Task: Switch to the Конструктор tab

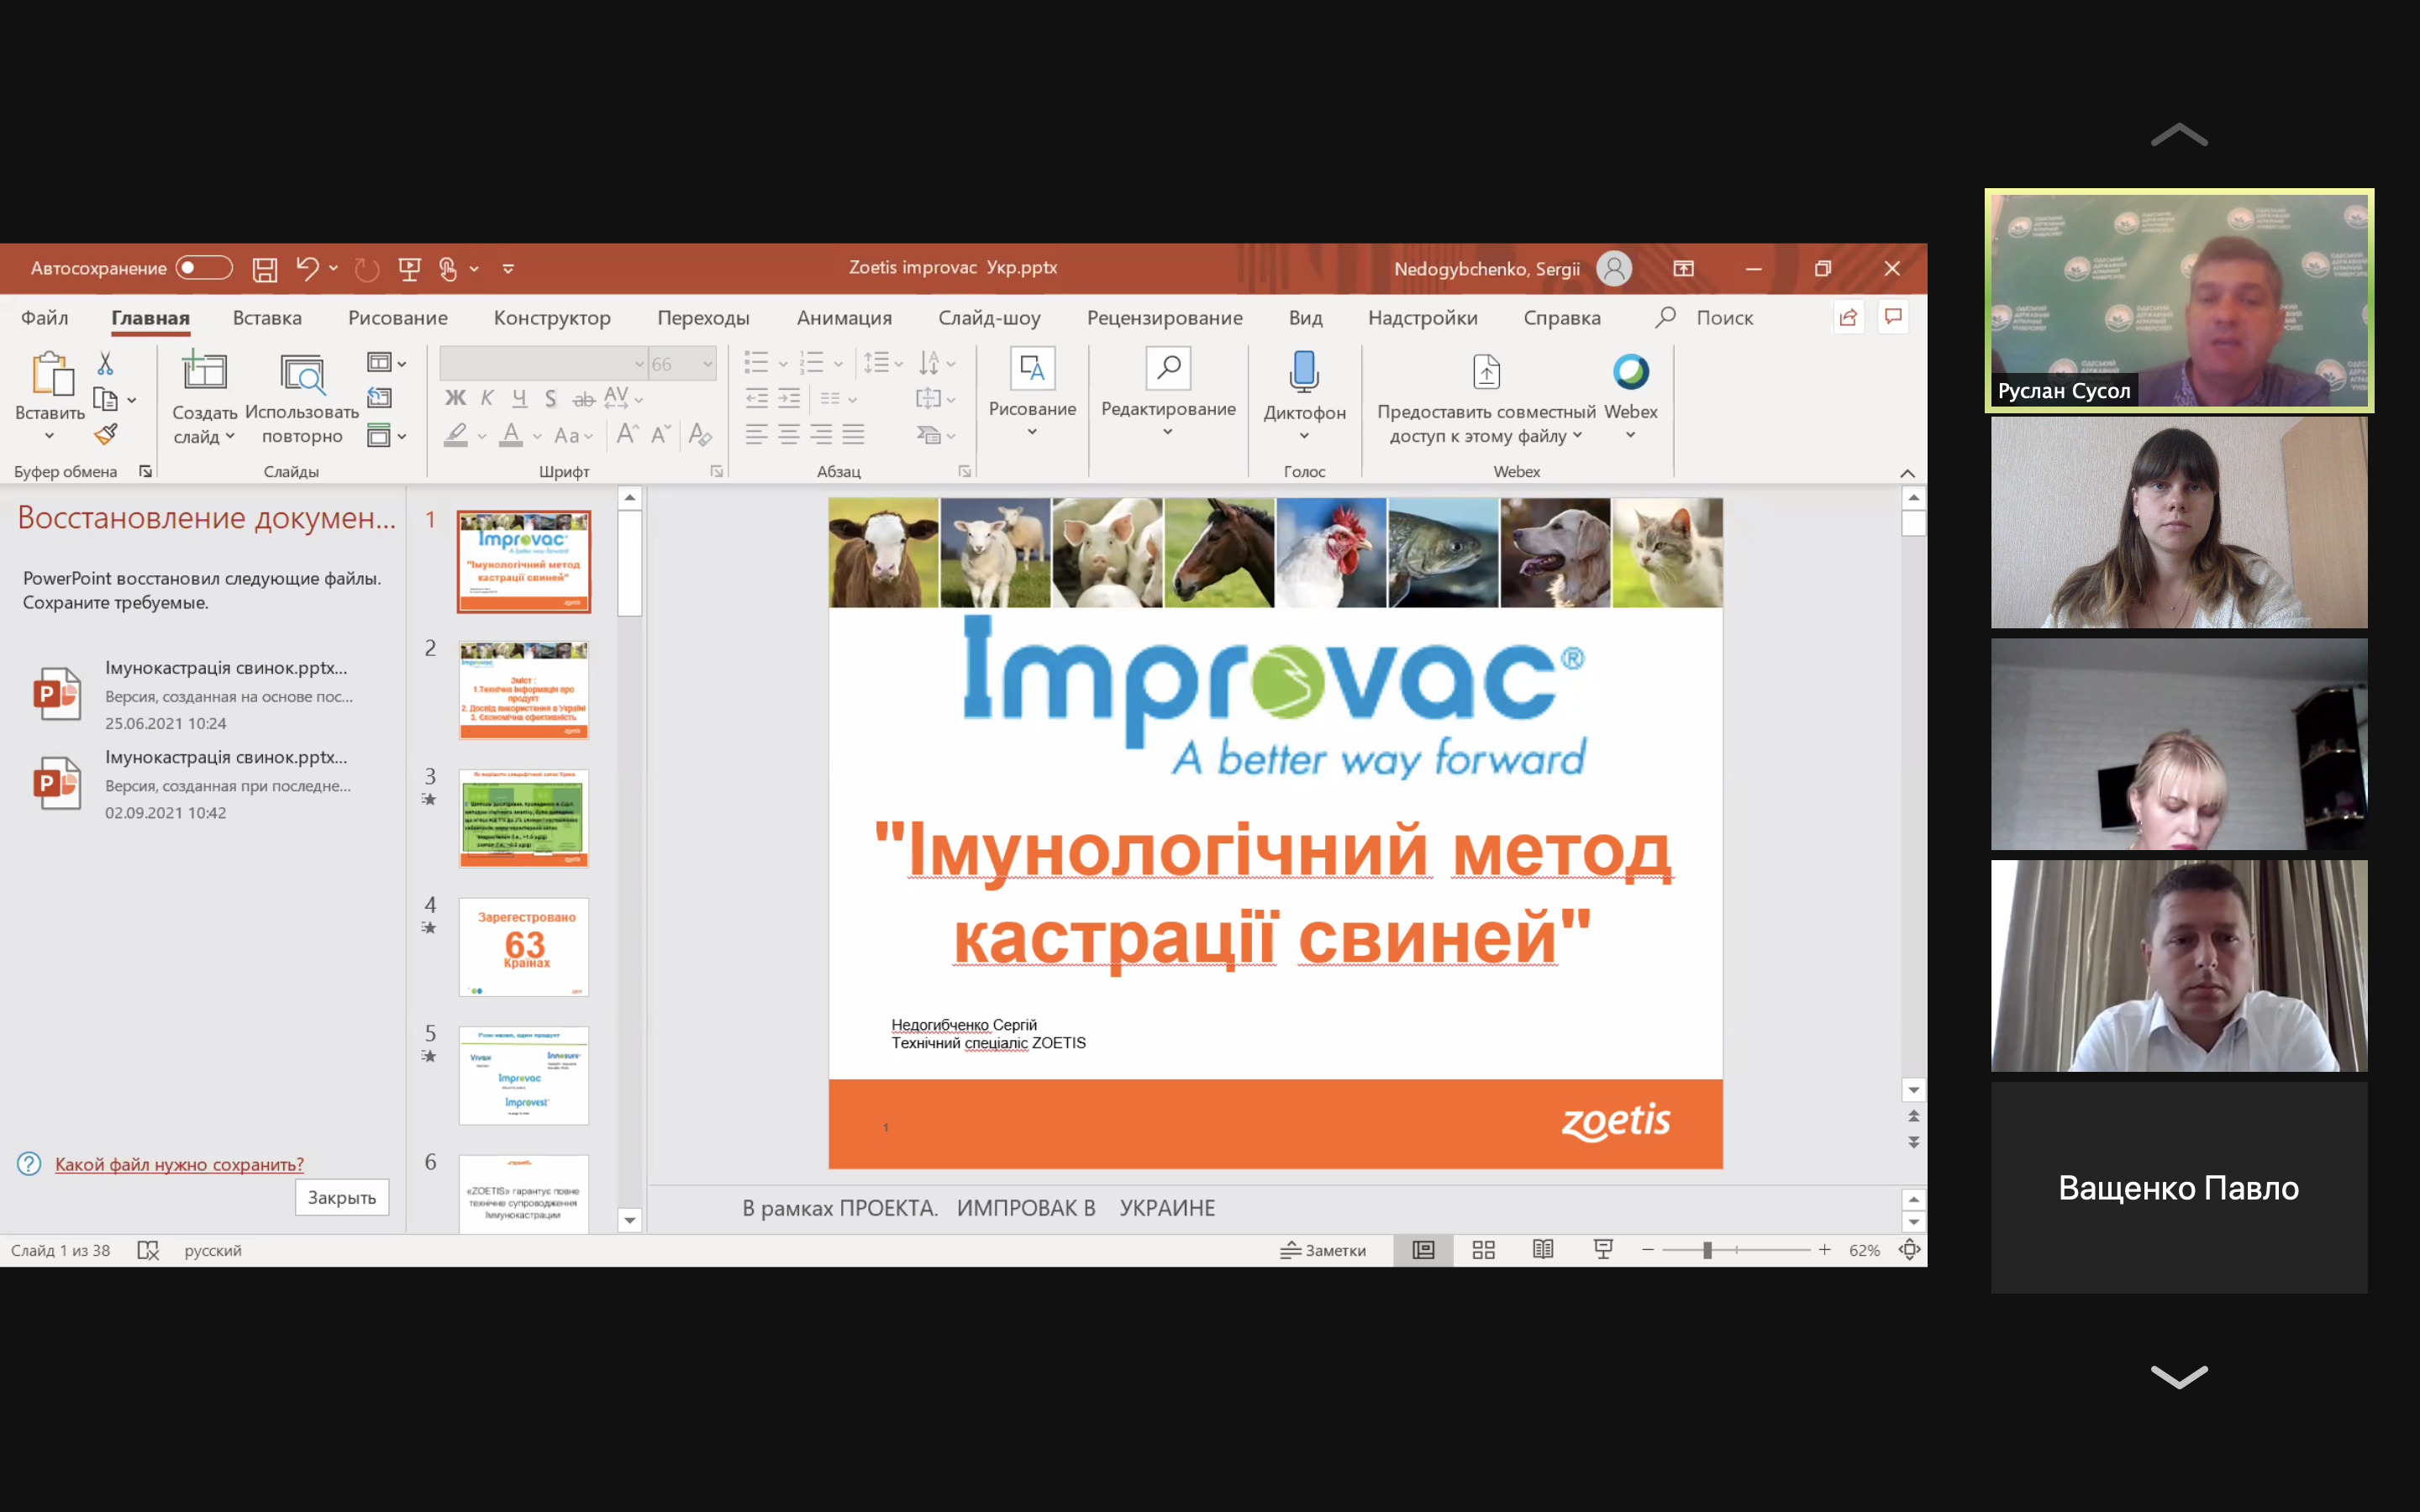Action: pos(552,318)
